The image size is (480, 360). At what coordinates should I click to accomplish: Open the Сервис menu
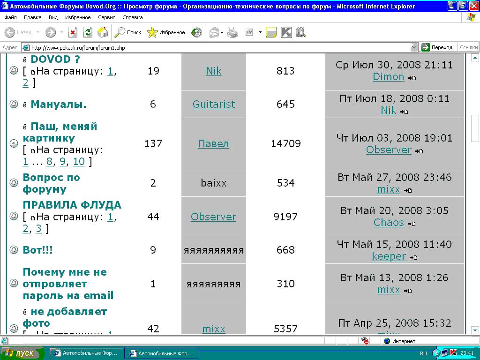pyautogui.click(x=106, y=17)
